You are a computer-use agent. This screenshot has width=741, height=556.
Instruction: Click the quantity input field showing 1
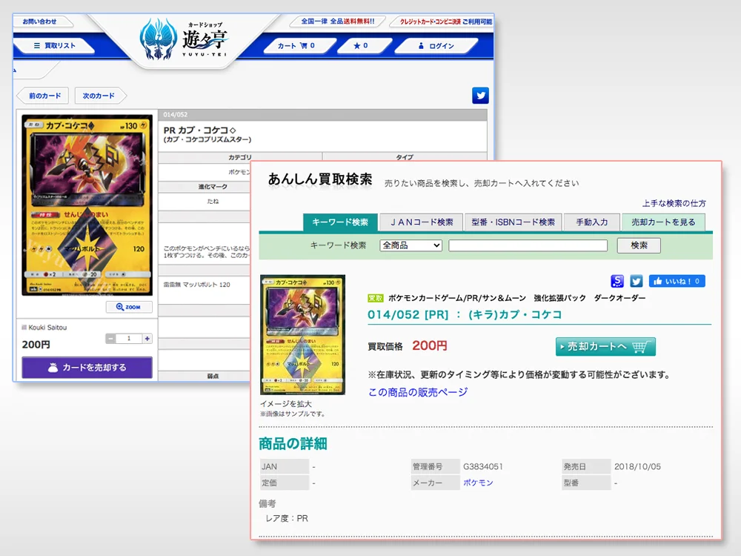pyautogui.click(x=128, y=339)
